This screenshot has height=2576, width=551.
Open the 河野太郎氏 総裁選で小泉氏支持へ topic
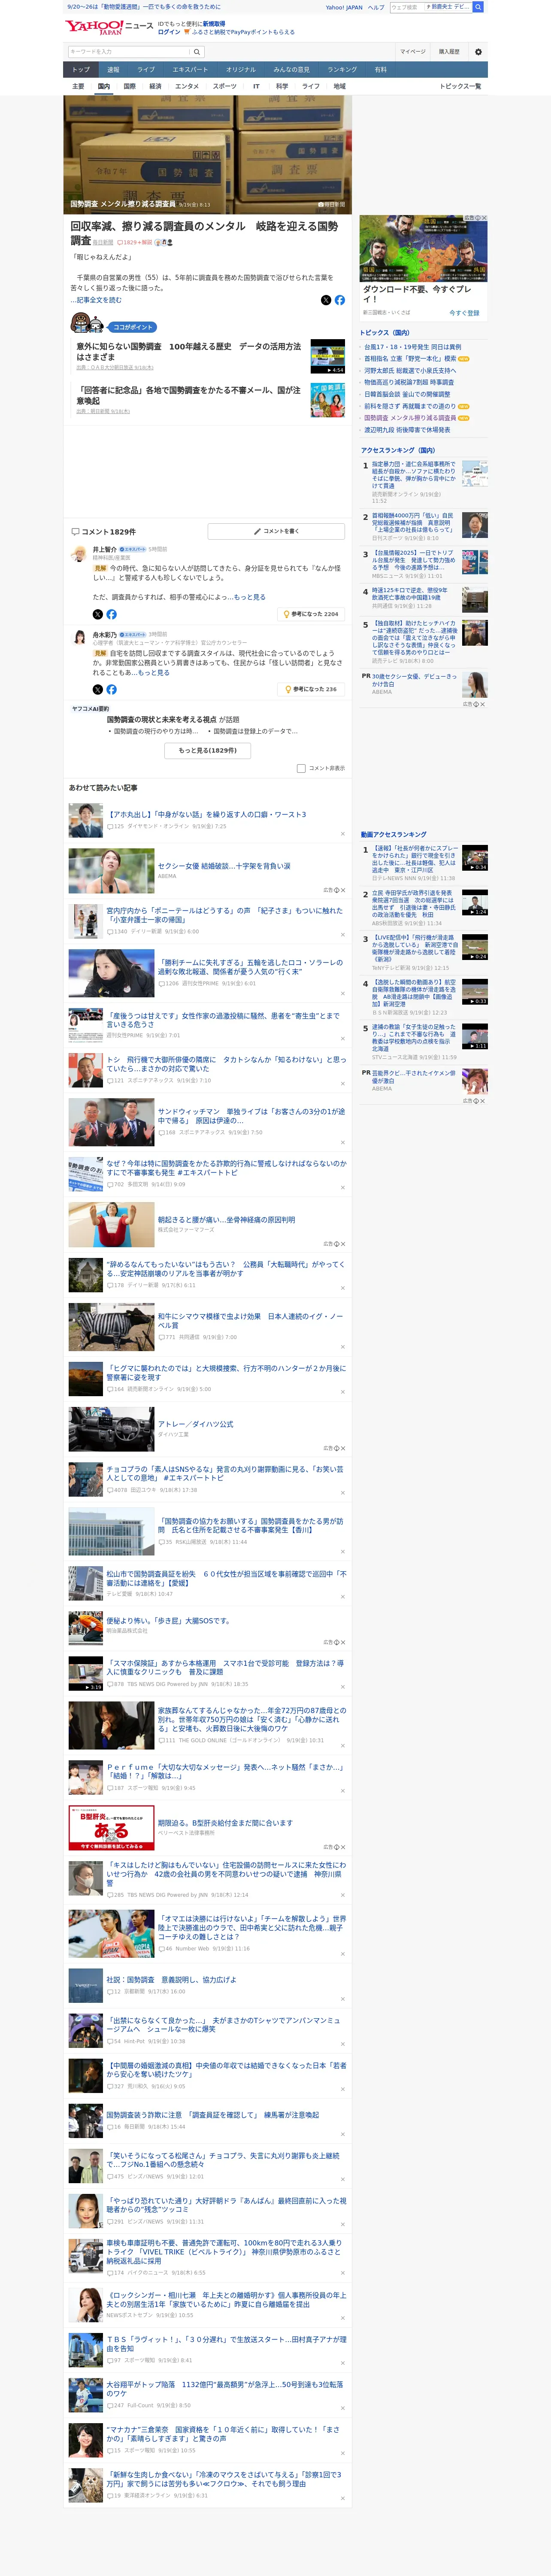pyautogui.click(x=410, y=370)
